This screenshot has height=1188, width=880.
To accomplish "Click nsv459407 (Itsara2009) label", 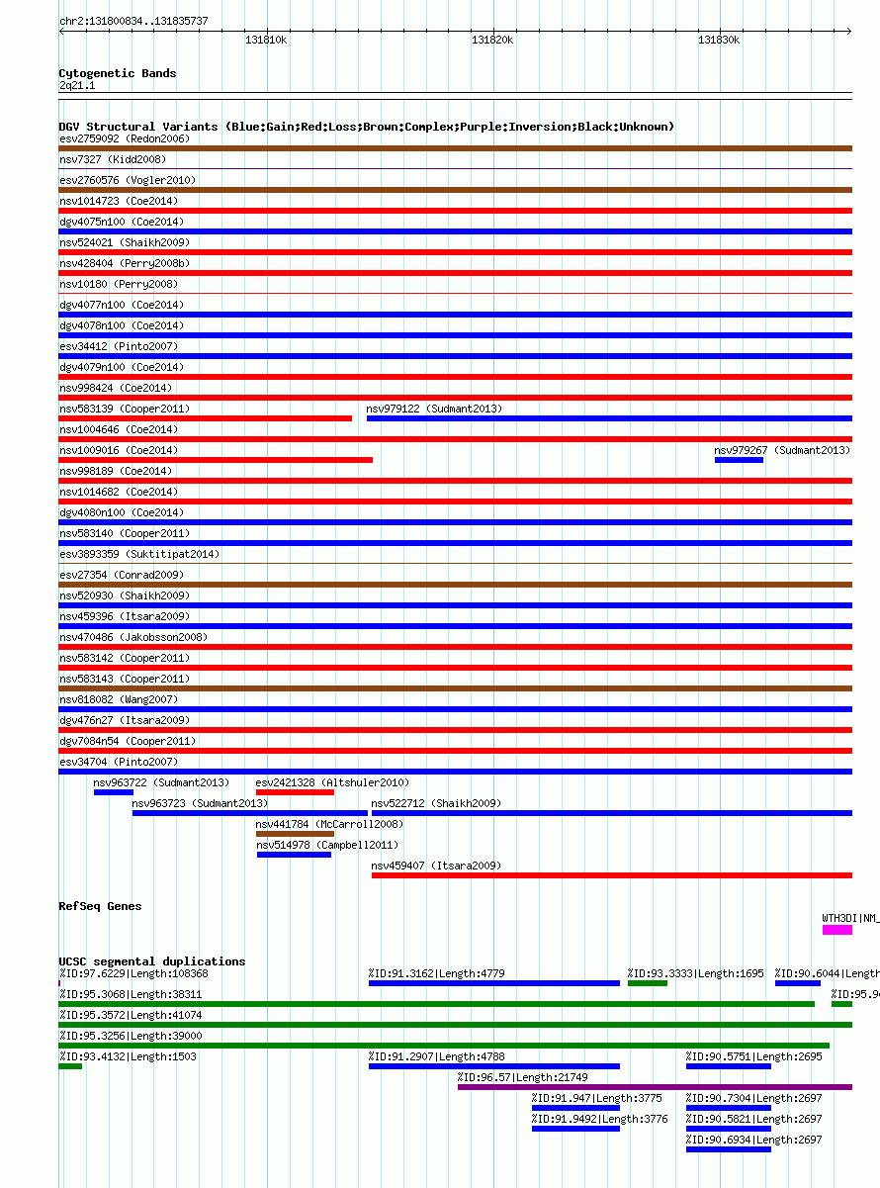I will [436, 866].
